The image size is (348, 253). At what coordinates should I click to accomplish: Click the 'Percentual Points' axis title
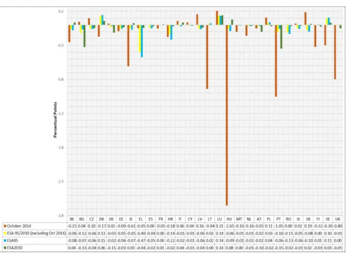[x=55, y=120]
